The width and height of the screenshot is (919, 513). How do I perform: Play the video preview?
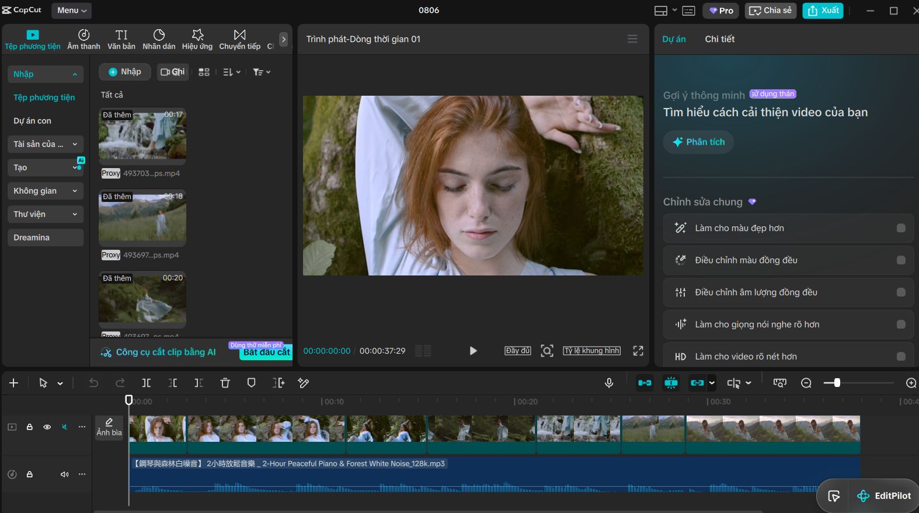click(x=473, y=351)
